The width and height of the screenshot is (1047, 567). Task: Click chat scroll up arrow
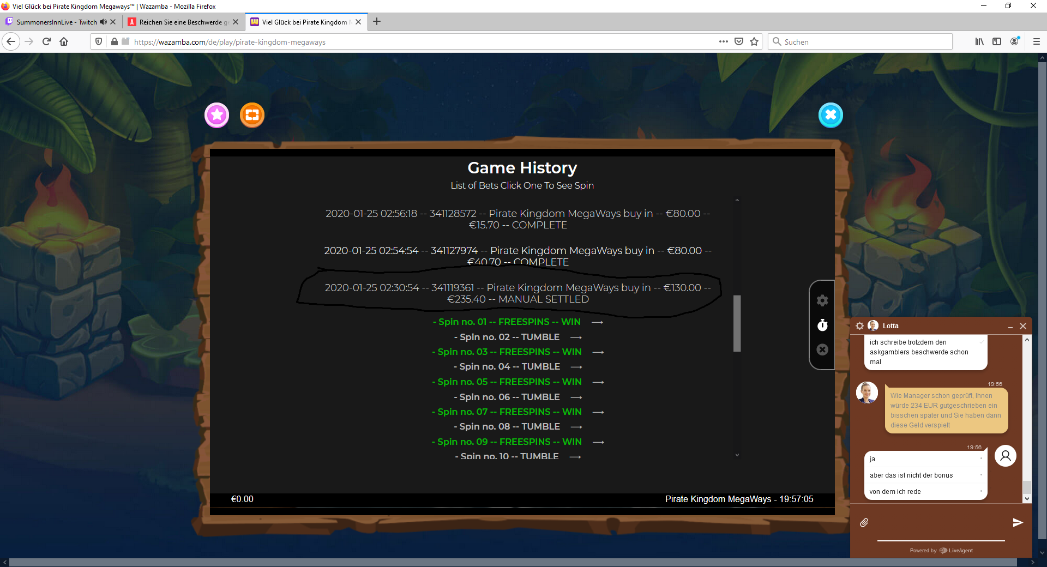(1027, 340)
